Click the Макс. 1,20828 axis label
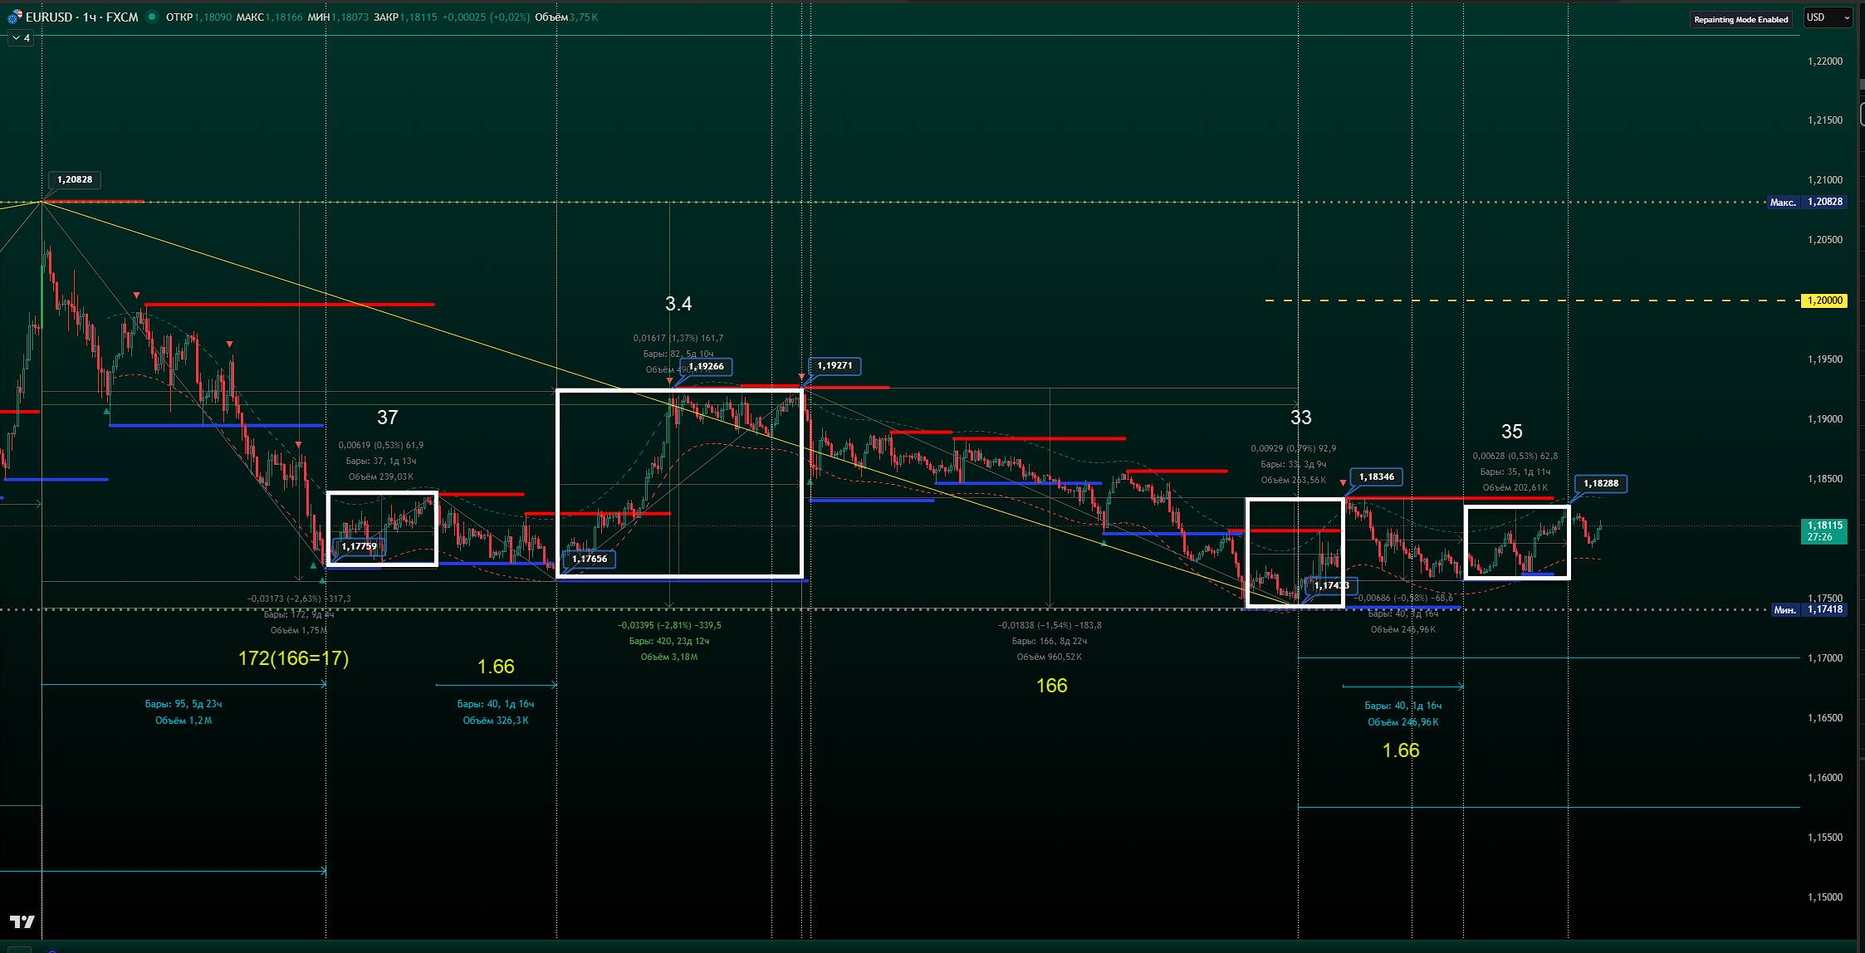 (1807, 202)
